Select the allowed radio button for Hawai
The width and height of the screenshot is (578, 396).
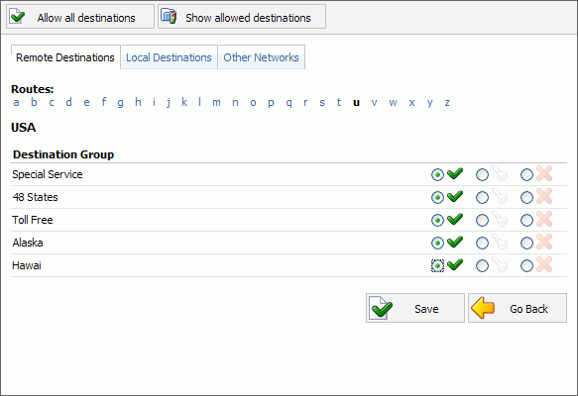(437, 265)
